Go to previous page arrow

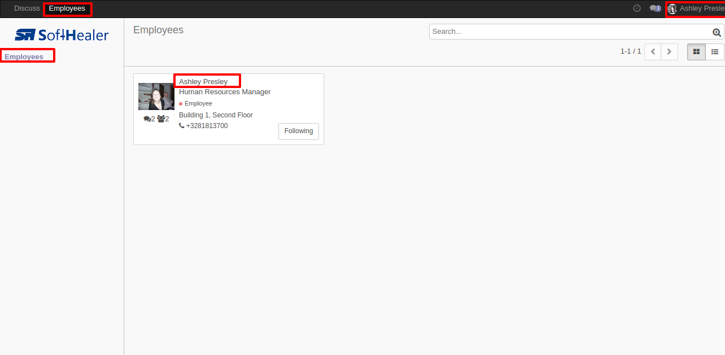(653, 51)
